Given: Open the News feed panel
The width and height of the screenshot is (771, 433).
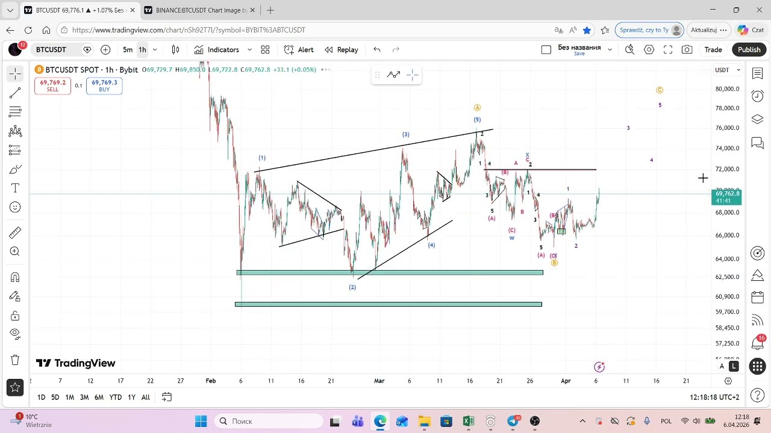Looking at the screenshot, I should click(758, 320).
